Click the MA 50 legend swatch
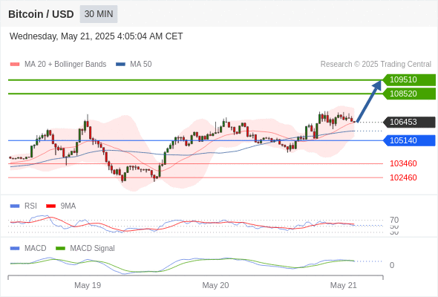Viewport: 438px width, 297px height. 120,65
